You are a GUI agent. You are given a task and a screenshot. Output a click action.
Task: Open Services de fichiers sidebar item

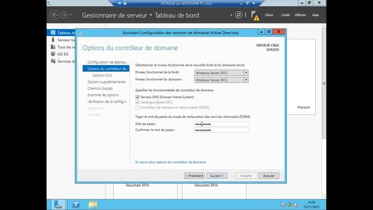(x=63, y=61)
